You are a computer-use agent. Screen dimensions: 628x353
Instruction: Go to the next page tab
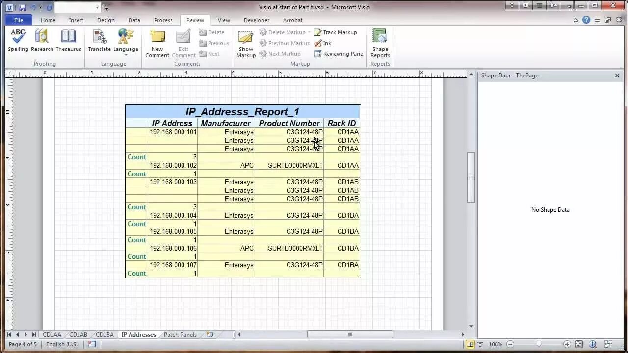pyautogui.click(x=26, y=335)
